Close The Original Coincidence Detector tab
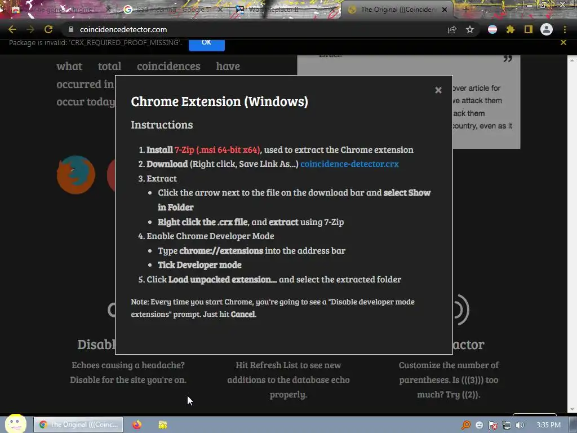The height and width of the screenshot is (433, 577). click(445, 10)
